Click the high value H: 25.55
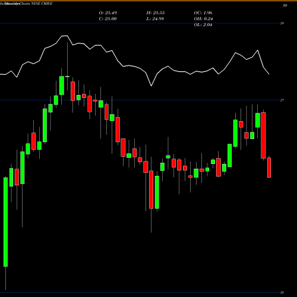This screenshot has width=297, height=297. [x=156, y=13]
